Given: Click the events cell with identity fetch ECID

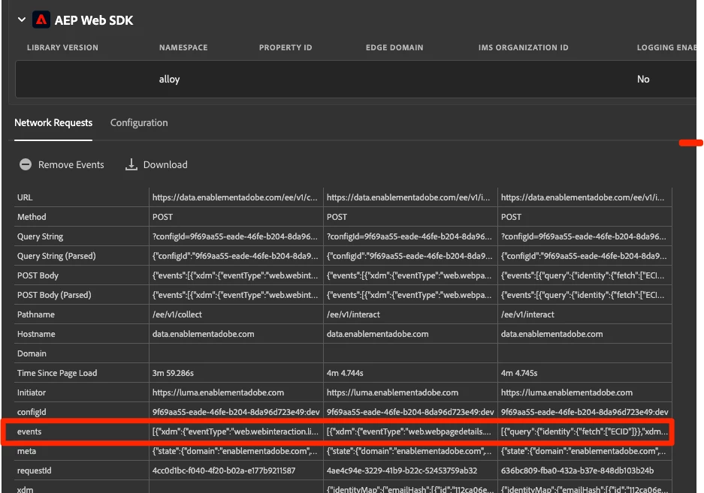Looking at the screenshot, I should coord(585,431).
